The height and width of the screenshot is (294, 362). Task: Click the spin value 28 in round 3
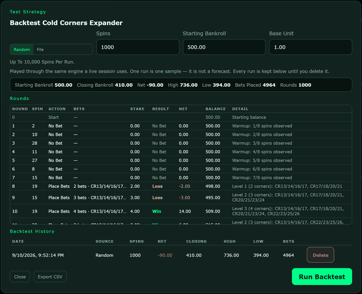click(x=35, y=143)
